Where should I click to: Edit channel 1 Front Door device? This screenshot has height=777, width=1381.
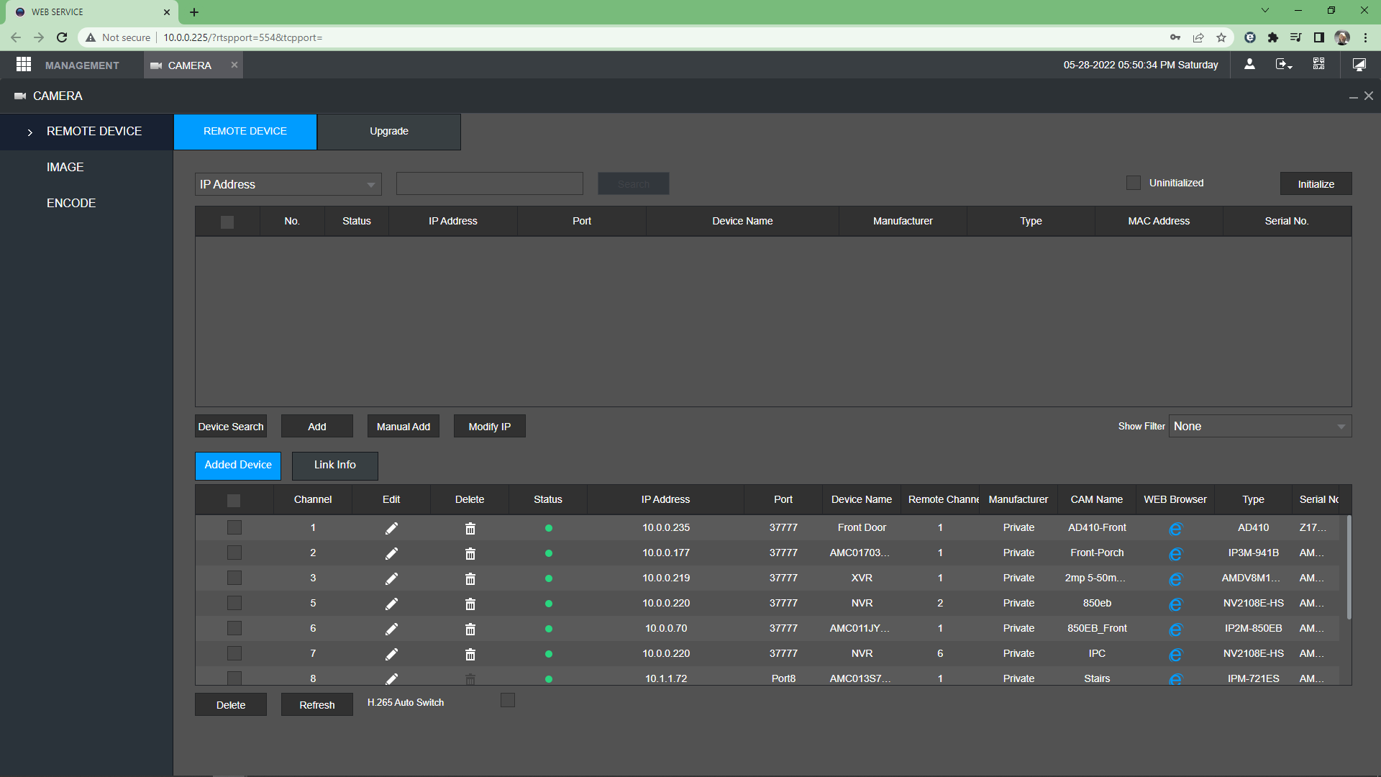pos(391,528)
